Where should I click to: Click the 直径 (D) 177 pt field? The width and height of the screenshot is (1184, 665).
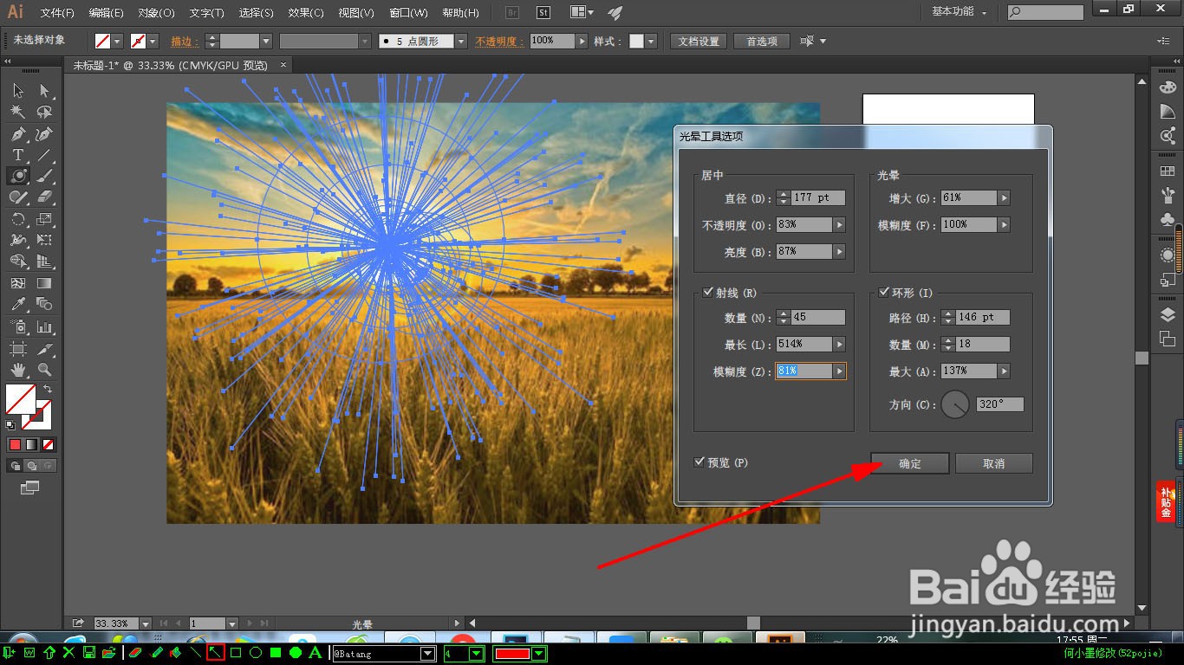818,197
